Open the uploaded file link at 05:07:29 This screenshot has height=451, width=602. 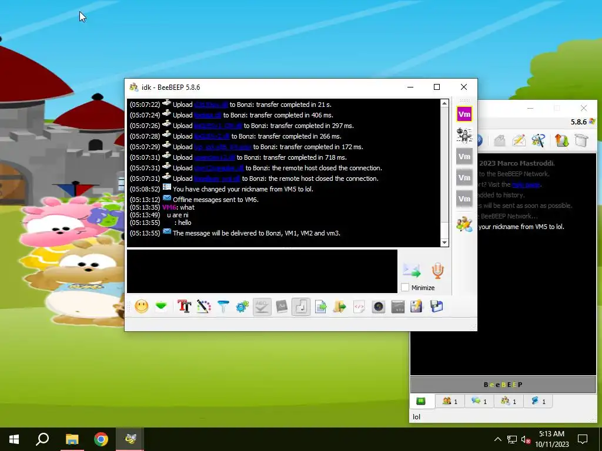click(223, 147)
